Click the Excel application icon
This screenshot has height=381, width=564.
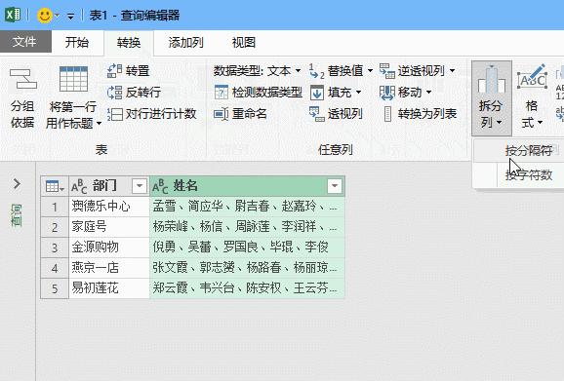tap(13, 15)
